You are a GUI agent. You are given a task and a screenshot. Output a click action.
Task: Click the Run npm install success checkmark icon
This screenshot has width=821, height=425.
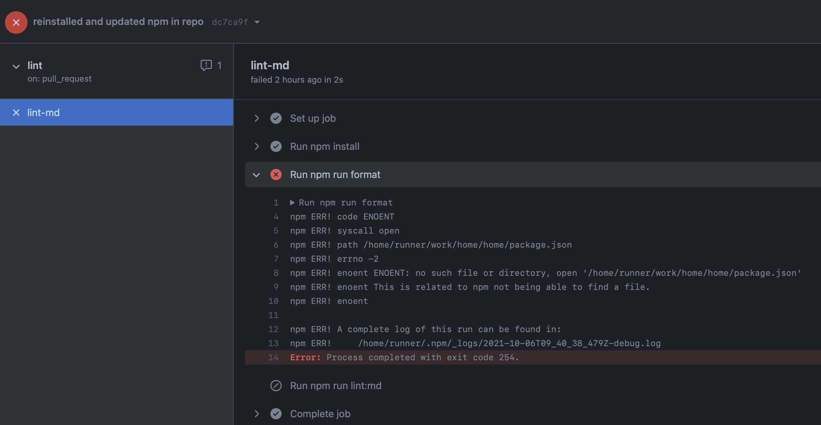tap(276, 146)
